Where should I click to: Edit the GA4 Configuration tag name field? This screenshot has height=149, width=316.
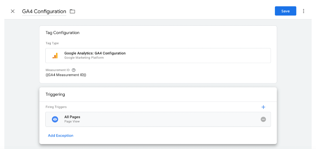coord(44,11)
